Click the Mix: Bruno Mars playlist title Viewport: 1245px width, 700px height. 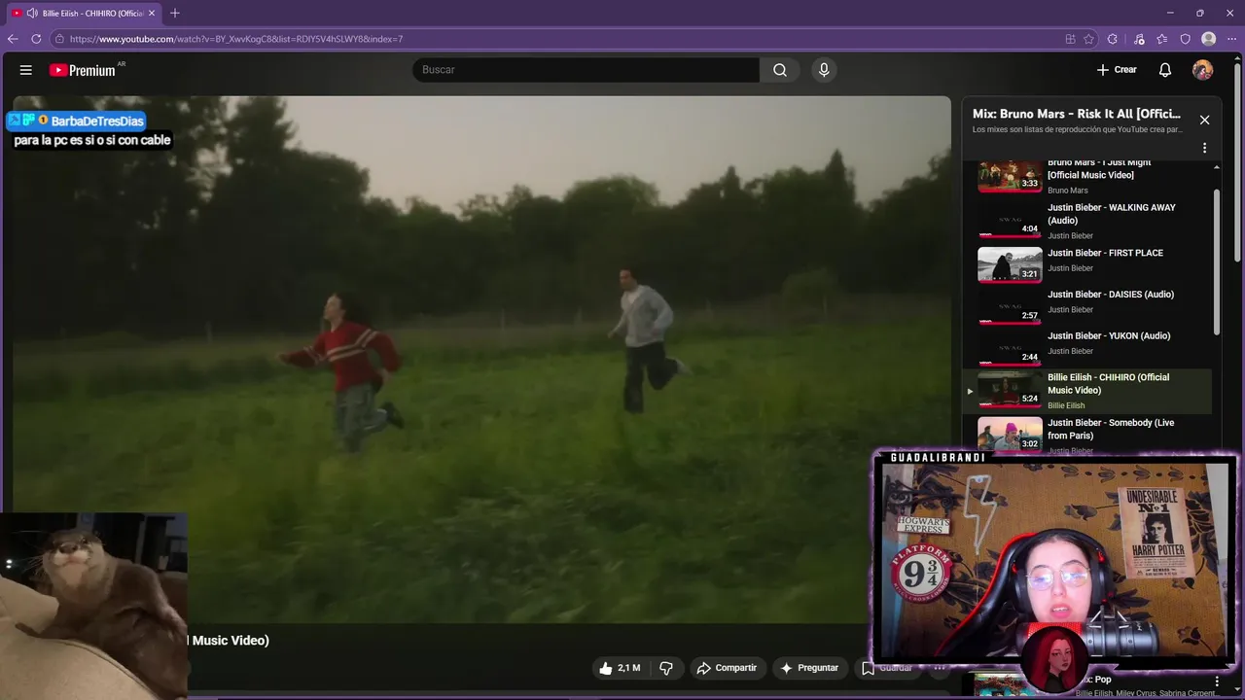click(1077, 114)
